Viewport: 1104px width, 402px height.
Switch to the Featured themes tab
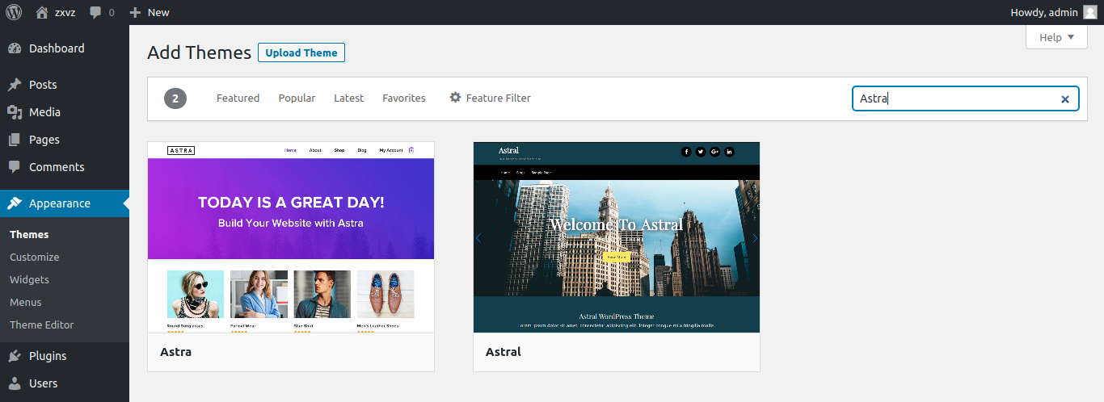tap(238, 98)
